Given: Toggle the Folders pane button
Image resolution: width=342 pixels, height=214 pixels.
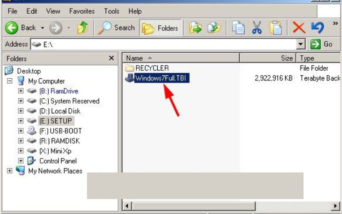Looking at the screenshot, I should [160, 28].
